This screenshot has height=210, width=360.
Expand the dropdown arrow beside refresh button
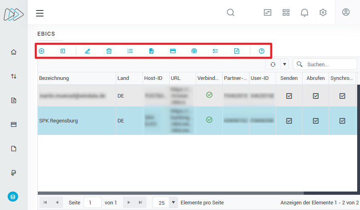pos(284,64)
